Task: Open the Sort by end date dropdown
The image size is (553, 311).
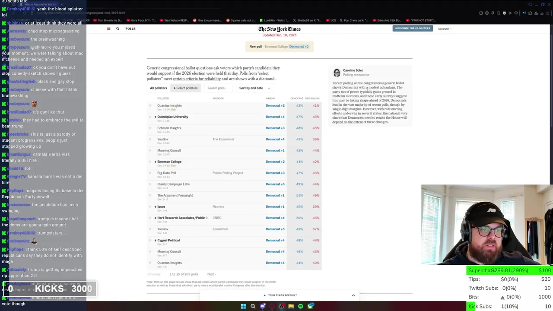Action: (x=254, y=88)
